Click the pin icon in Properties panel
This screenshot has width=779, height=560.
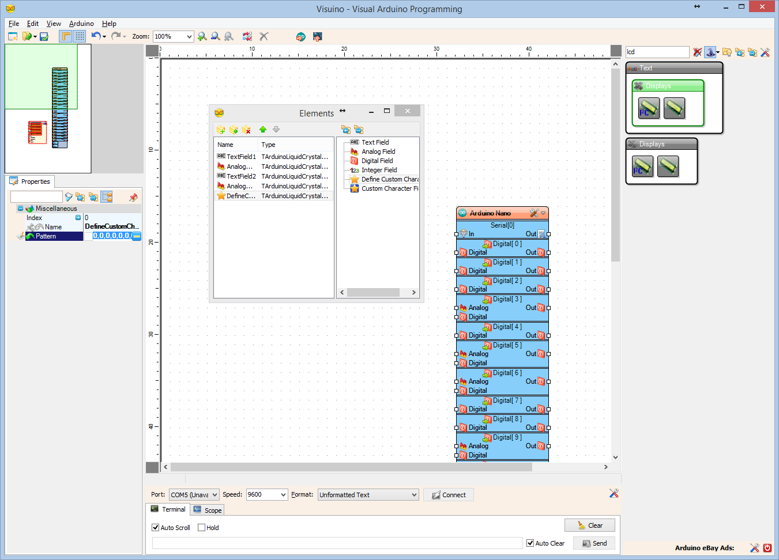coord(133,197)
